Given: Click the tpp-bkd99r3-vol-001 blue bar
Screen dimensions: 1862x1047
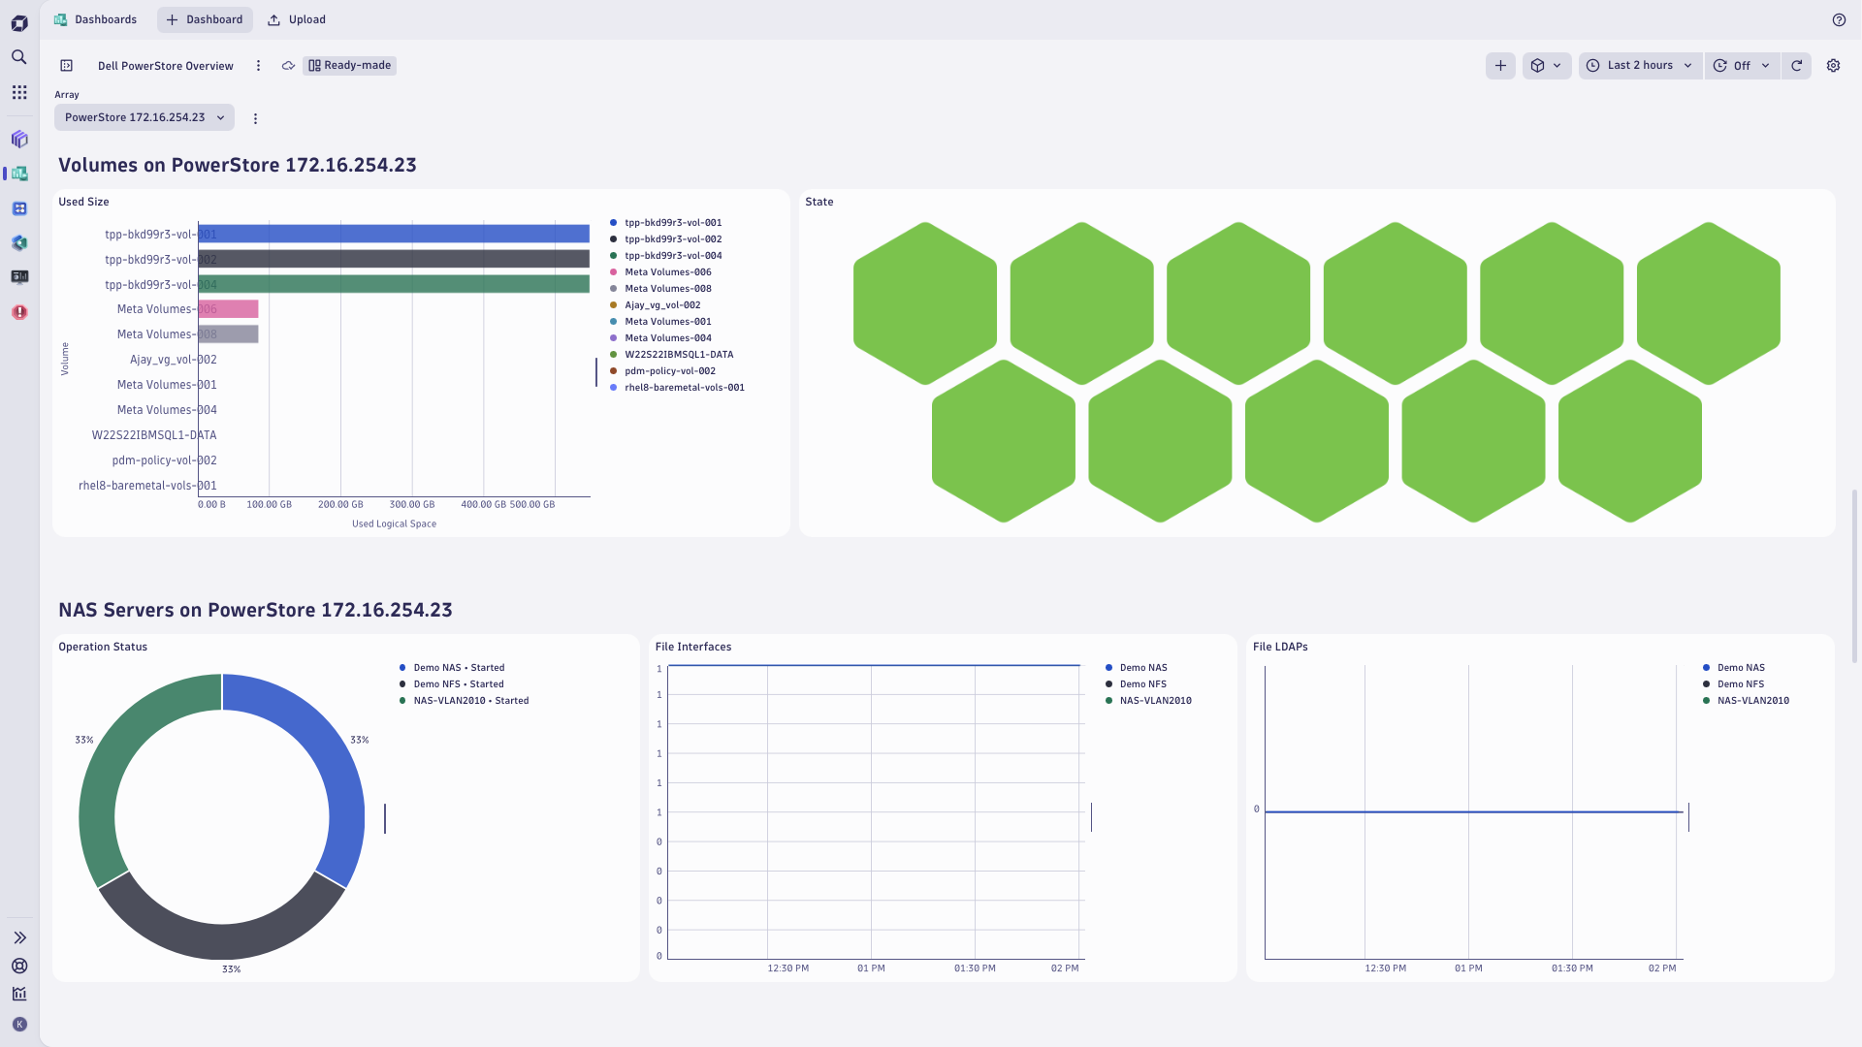Looking at the screenshot, I should pyautogui.click(x=394, y=234).
